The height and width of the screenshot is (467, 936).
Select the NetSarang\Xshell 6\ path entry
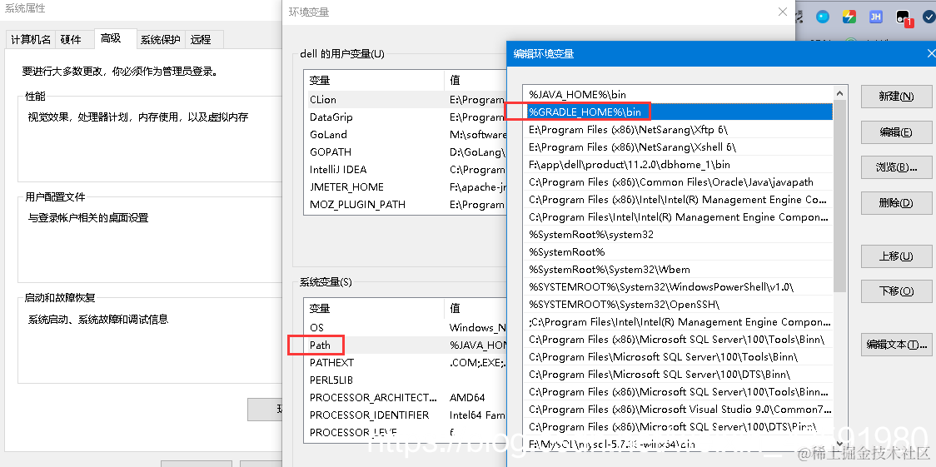click(678, 147)
